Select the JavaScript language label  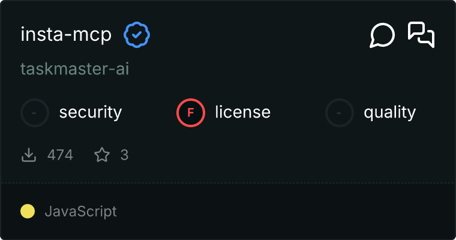80,211
